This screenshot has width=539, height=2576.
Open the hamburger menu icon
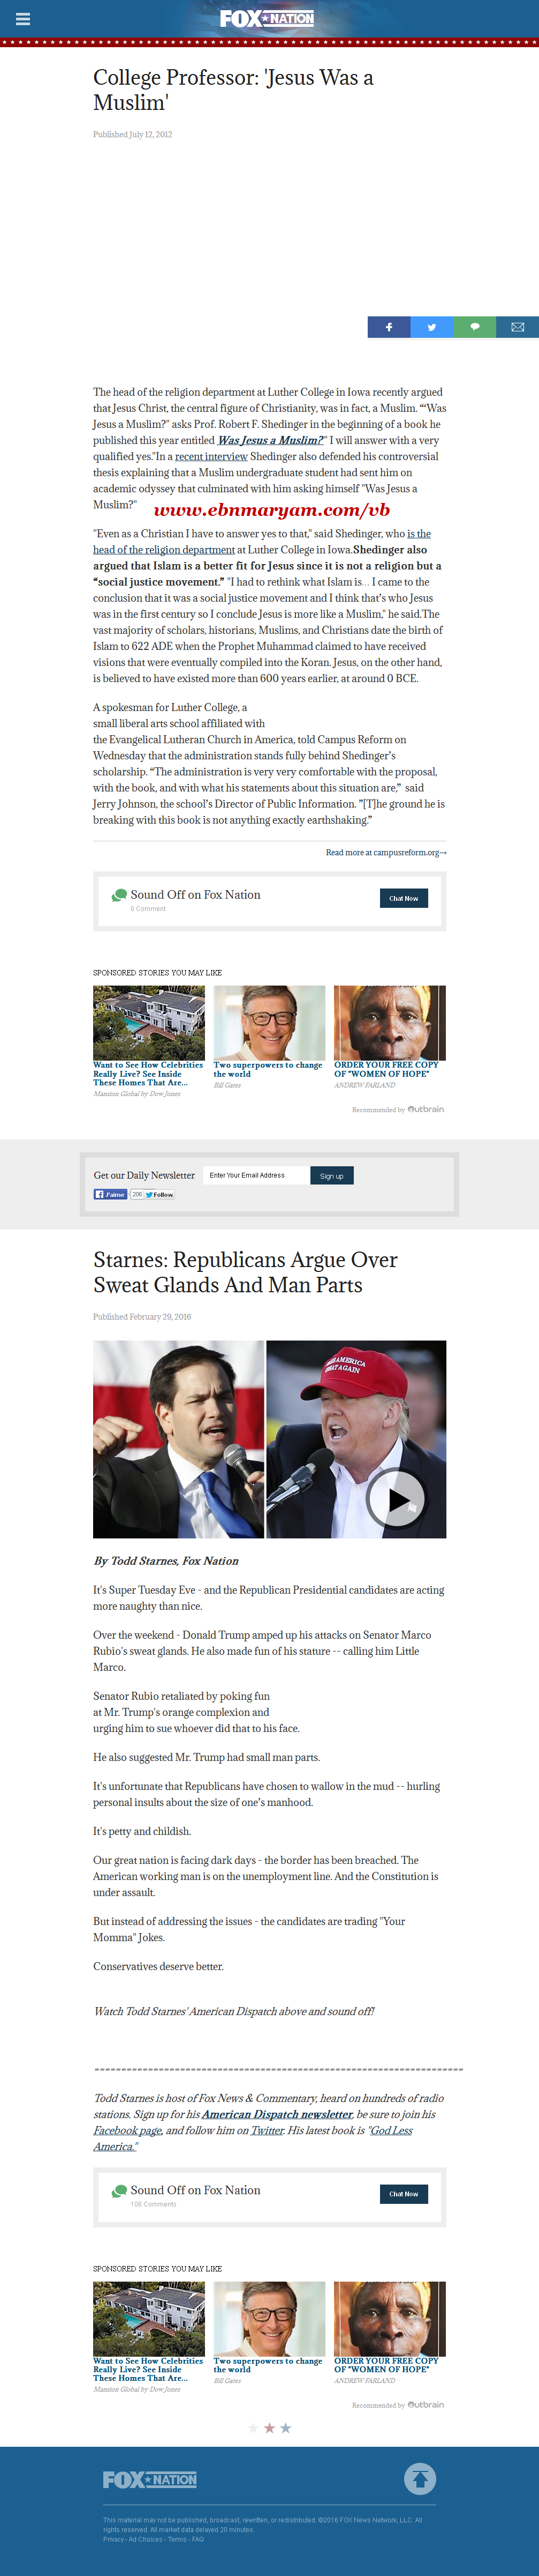point(23,19)
